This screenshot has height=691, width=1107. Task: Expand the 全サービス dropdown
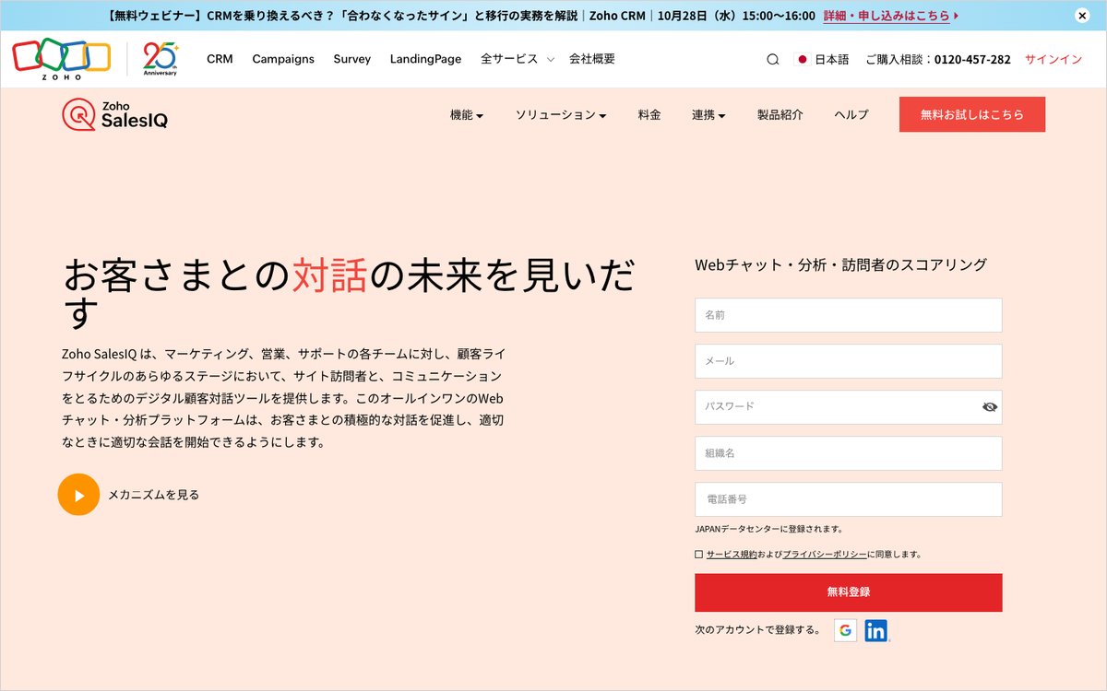(518, 59)
